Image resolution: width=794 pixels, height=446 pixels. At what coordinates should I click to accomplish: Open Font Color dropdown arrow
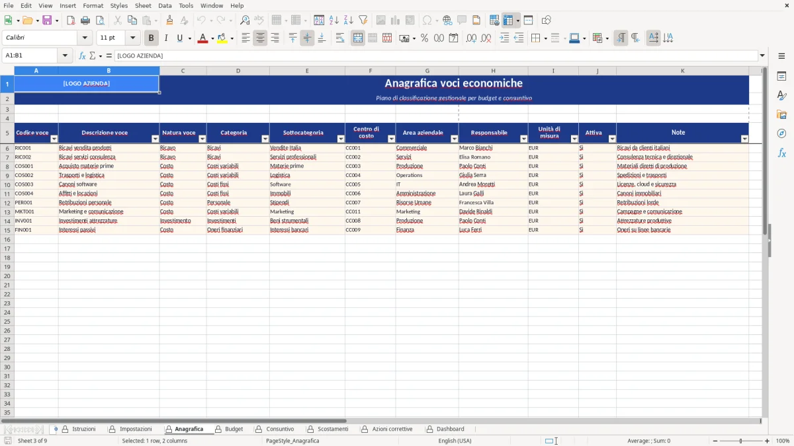[212, 38]
